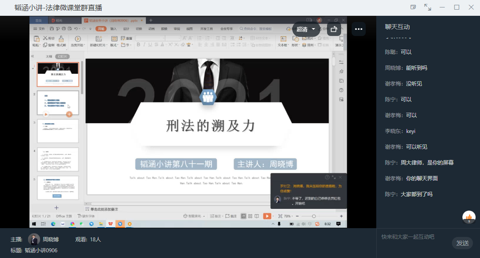Click the play icon on slide 2 thumbnail
Screen dimensions: 480x258
46,115
